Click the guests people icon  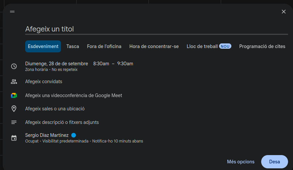[14, 82]
